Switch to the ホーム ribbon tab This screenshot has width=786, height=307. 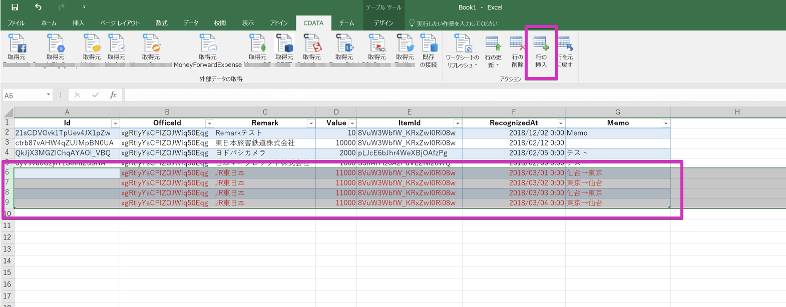tap(49, 23)
